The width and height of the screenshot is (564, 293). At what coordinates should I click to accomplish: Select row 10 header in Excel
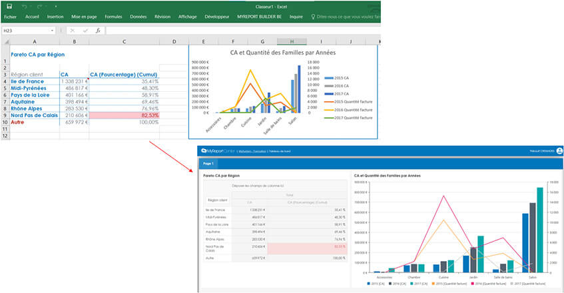[x=5, y=123]
